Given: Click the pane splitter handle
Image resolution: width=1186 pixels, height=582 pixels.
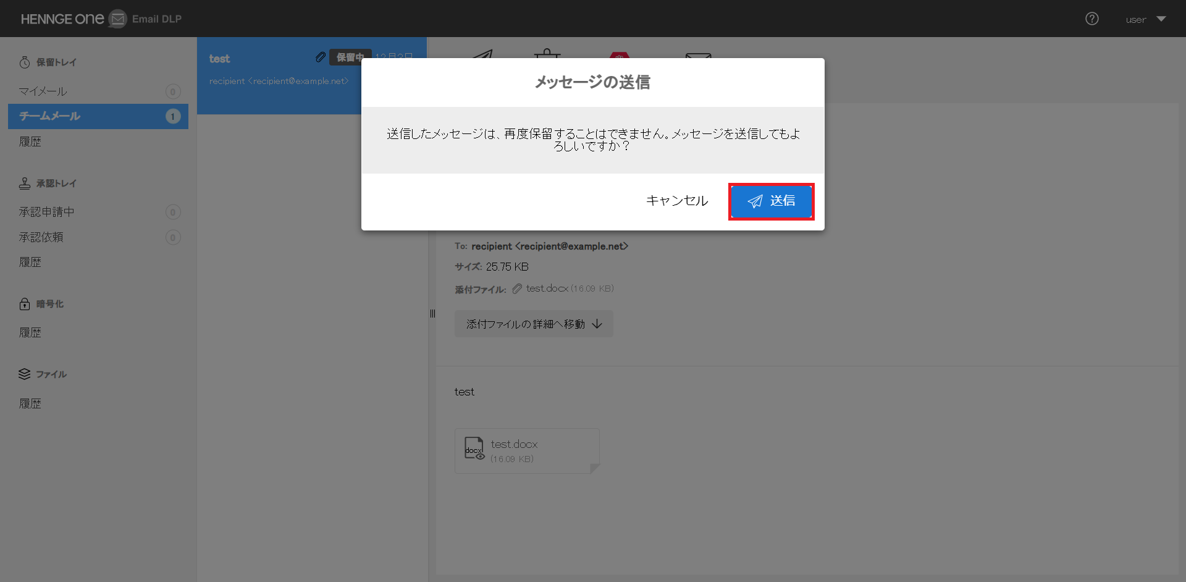Looking at the screenshot, I should tap(432, 313).
